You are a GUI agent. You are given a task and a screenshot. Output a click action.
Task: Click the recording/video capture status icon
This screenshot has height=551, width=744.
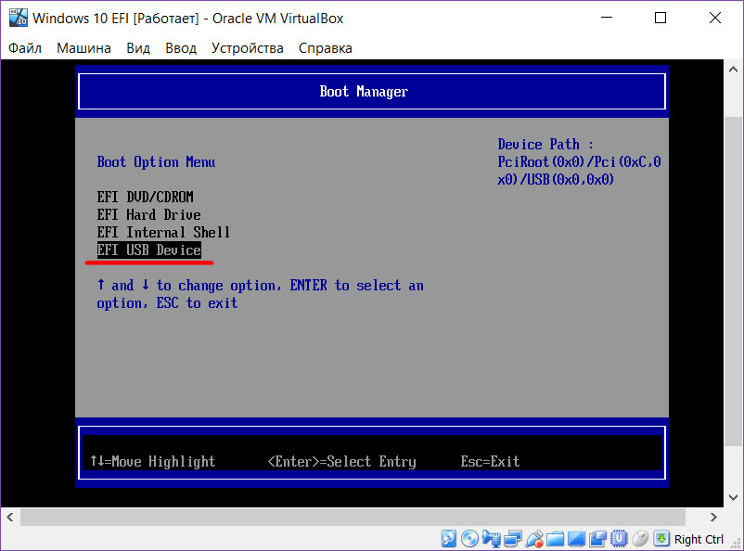click(x=597, y=539)
